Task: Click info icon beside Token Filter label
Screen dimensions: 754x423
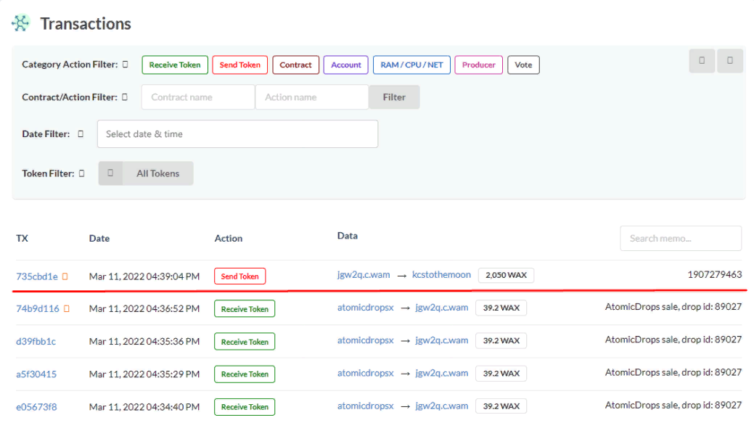Action: click(x=82, y=173)
